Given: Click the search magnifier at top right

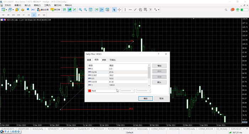Looking at the screenshot, I should coord(226,10).
